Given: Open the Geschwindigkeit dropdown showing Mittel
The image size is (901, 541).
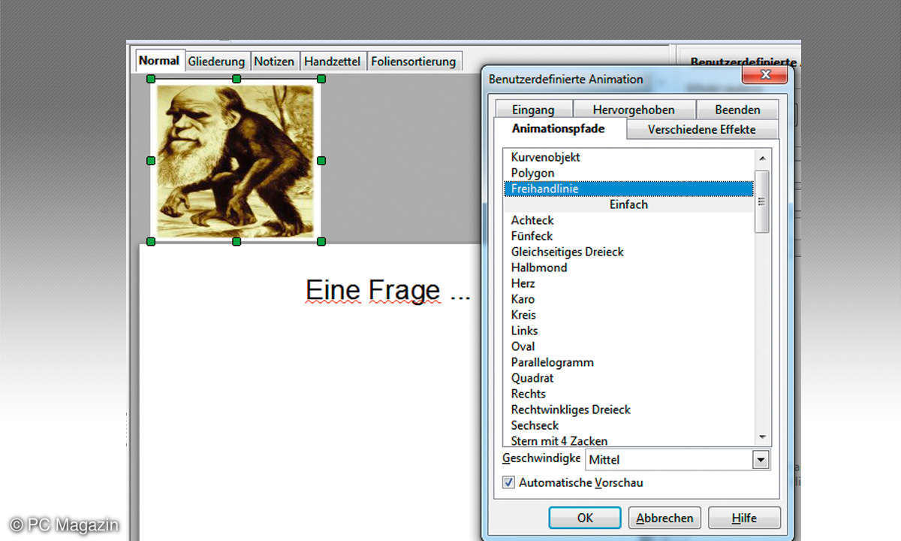Looking at the screenshot, I should point(677,460).
